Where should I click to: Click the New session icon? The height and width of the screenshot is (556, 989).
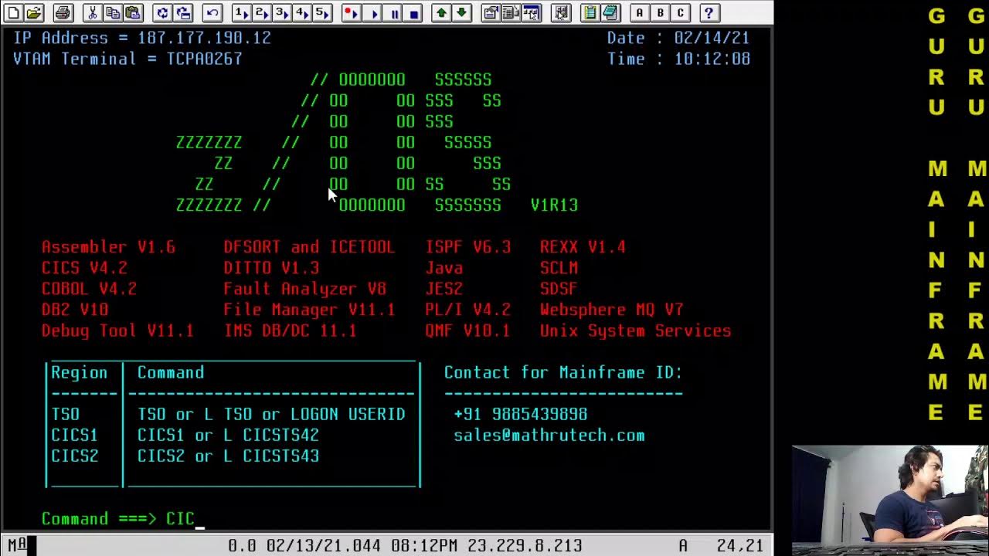pyautogui.click(x=14, y=12)
